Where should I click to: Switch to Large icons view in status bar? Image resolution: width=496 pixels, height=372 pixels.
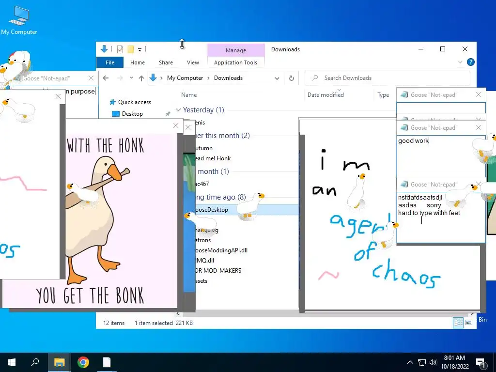(469, 322)
